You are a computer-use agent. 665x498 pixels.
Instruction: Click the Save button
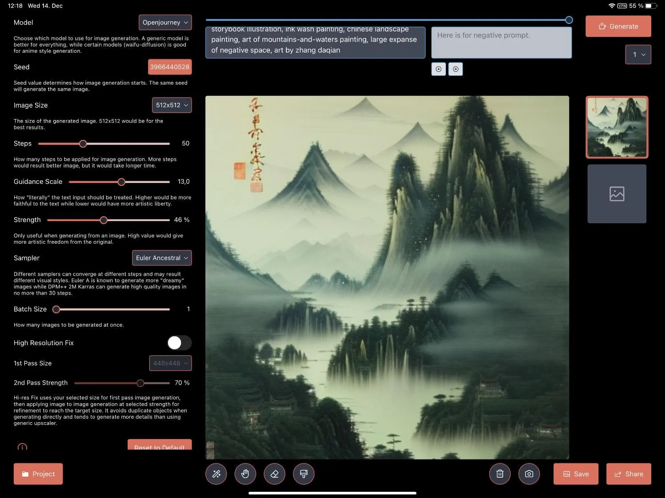tap(575, 474)
